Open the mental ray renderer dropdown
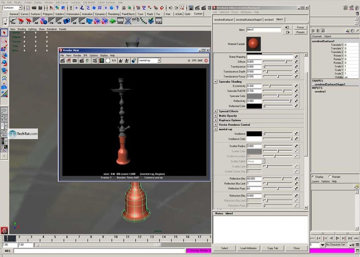 [150, 60]
